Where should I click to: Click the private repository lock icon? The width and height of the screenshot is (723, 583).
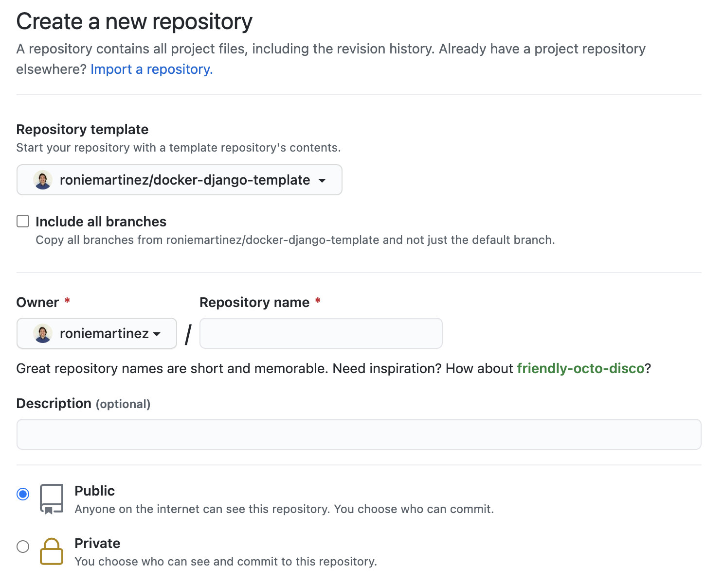coord(52,551)
